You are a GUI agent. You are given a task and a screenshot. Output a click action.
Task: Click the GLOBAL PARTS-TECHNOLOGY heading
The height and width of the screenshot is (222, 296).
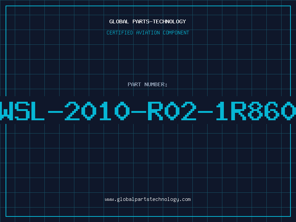coord(148,21)
